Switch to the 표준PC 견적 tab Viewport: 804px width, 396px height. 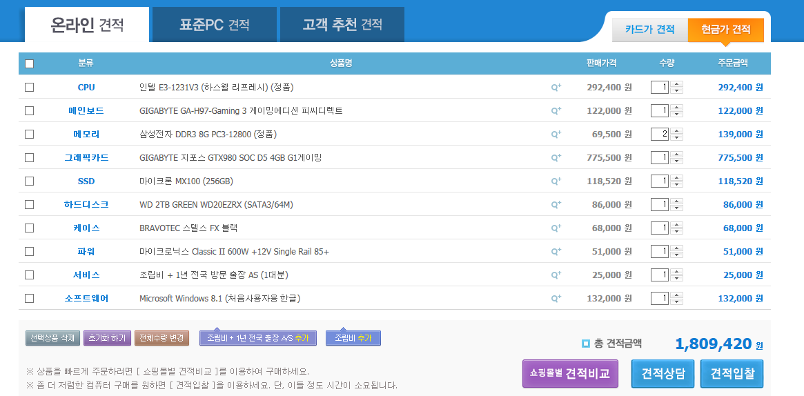214,25
